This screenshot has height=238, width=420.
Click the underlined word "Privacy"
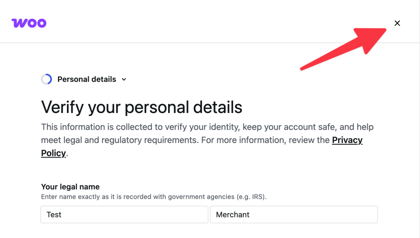click(347, 140)
